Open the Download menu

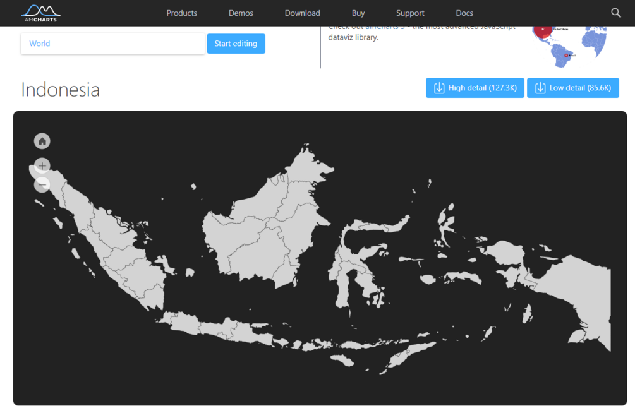click(x=302, y=13)
